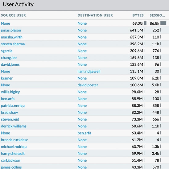Sort by the SOURCE USER column header

(13, 15)
